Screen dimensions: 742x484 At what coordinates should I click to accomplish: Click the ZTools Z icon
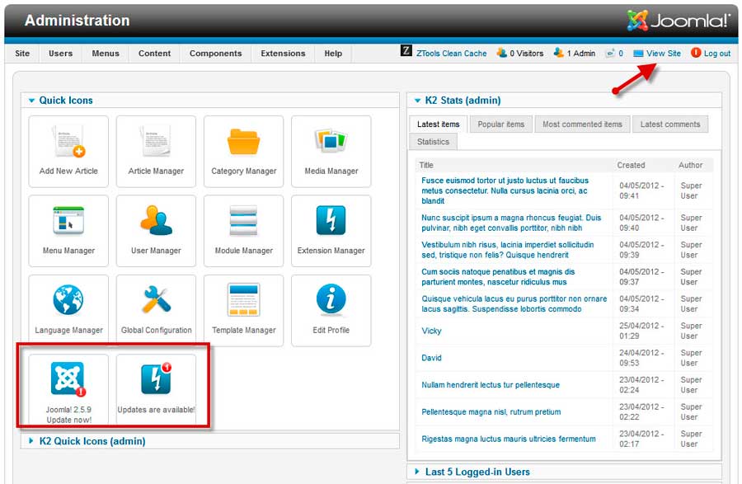click(406, 50)
